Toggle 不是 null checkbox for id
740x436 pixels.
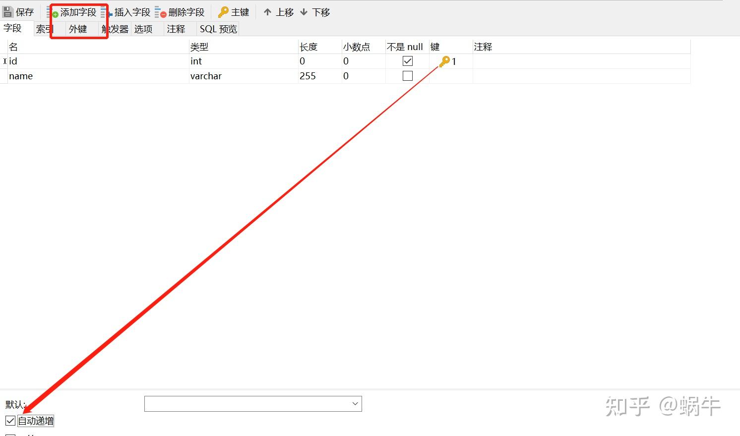(x=408, y=61)
